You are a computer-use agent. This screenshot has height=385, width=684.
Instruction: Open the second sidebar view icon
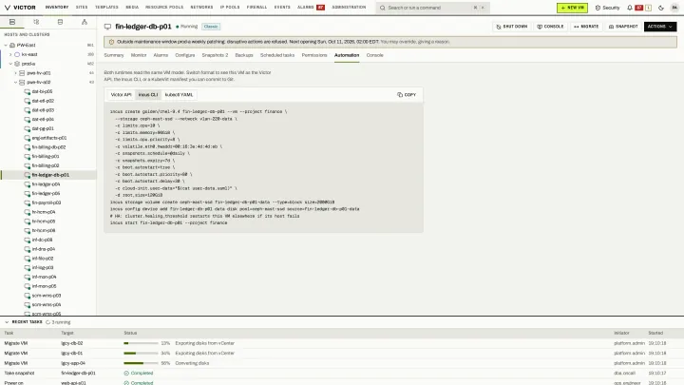[x=36, y=22]
